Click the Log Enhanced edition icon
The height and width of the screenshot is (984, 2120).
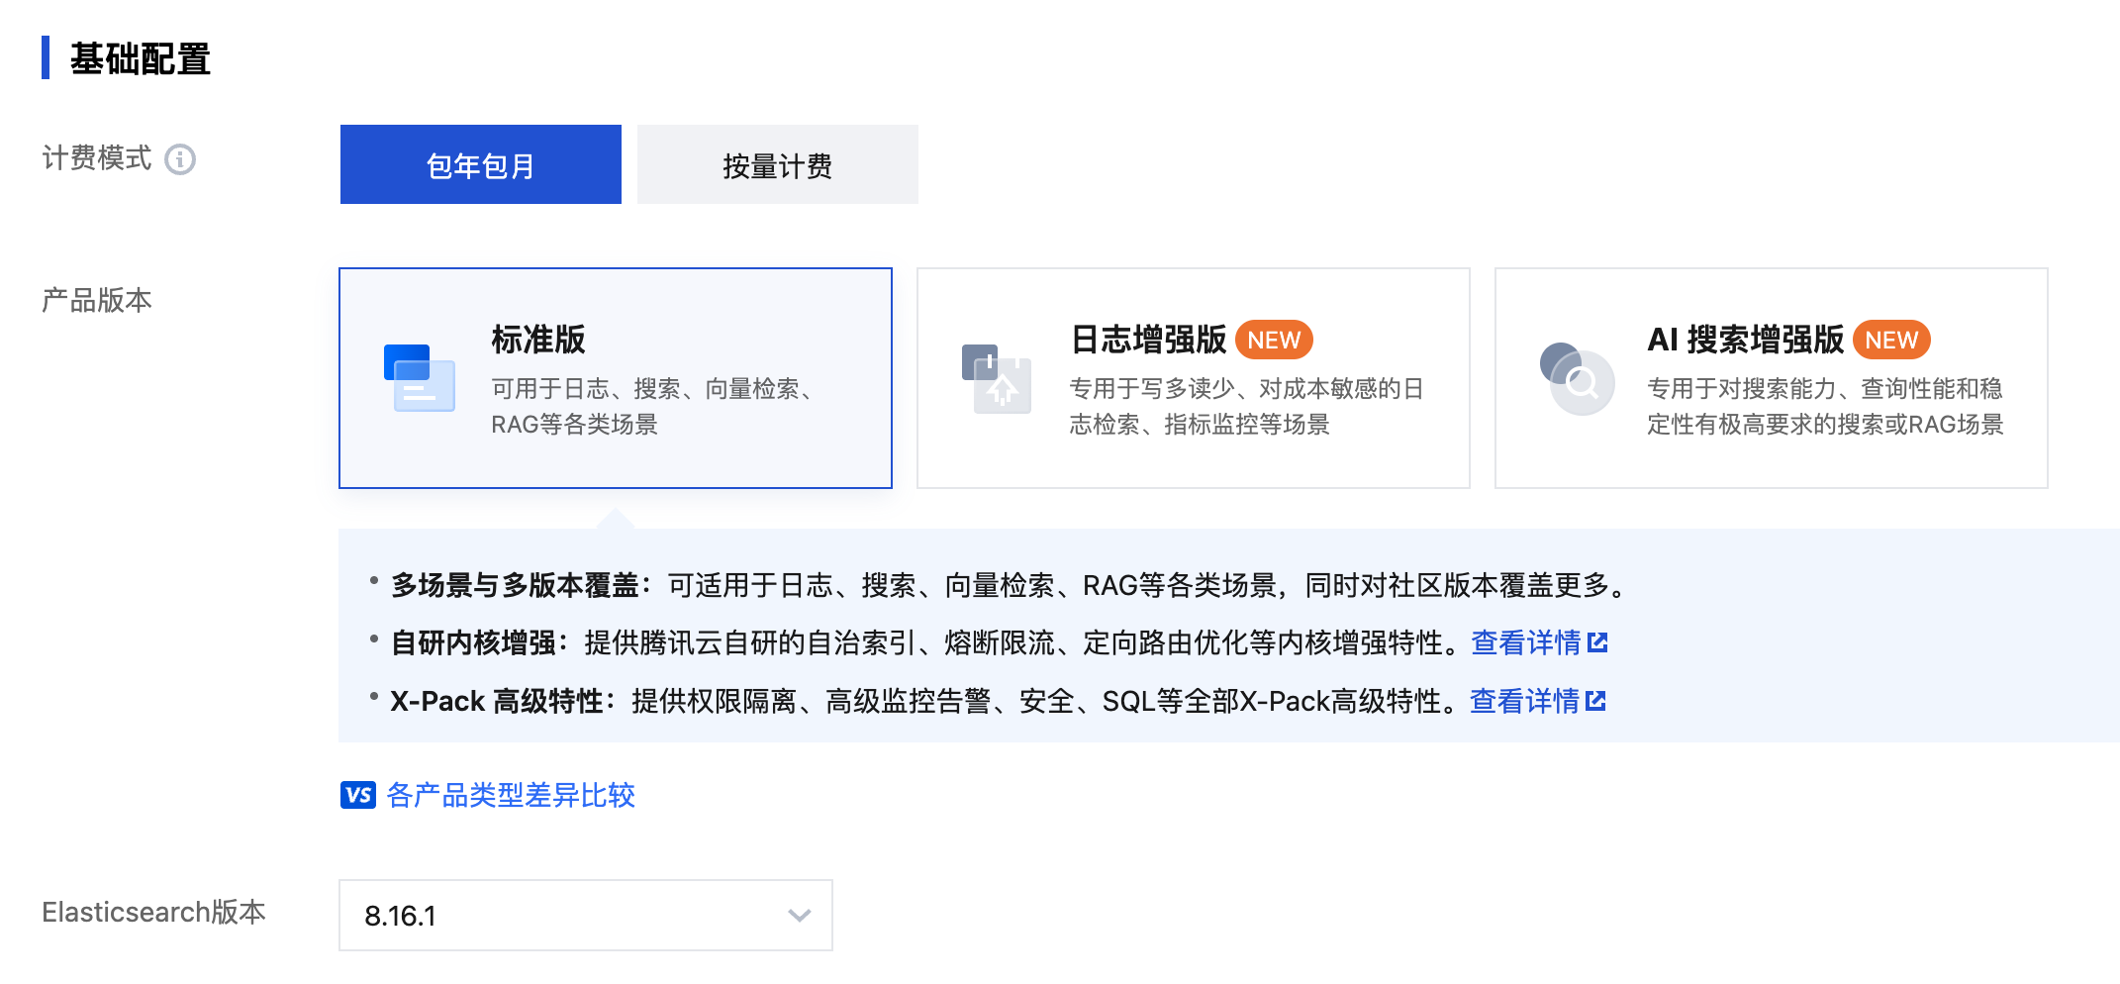click(997, 378)
